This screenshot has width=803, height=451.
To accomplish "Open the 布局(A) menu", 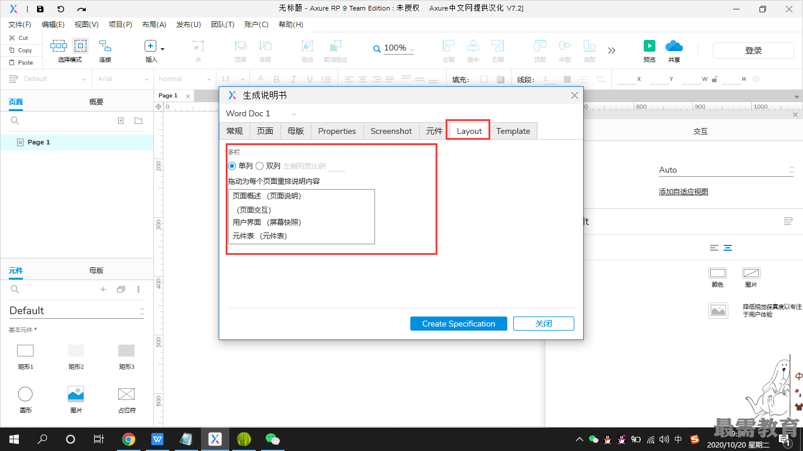I will pyautogui.click(x=154, y=25).
